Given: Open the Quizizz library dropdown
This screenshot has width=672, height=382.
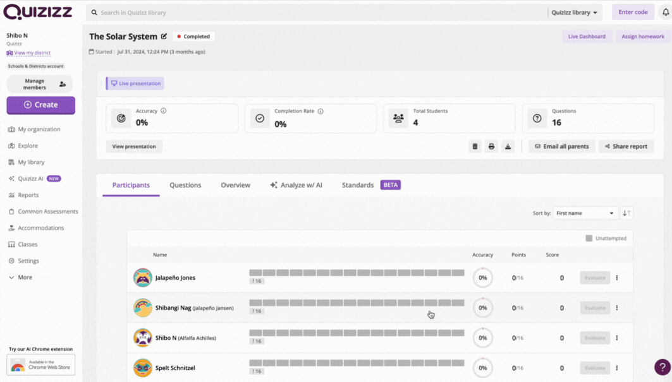Looking at the screenshot, I should 574,13.
